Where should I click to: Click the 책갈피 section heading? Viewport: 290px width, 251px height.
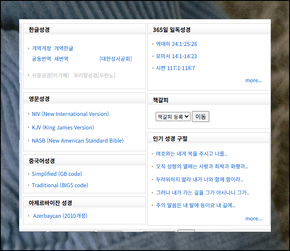tap(160, 100)
